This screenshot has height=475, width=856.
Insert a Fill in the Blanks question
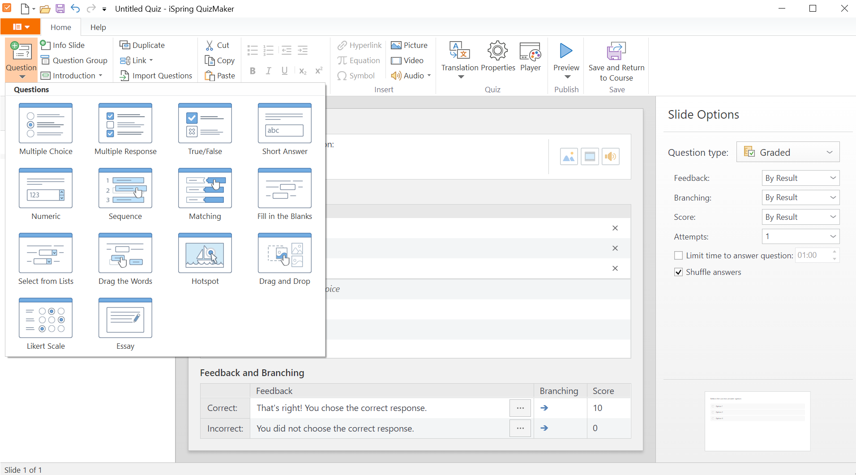285,194
